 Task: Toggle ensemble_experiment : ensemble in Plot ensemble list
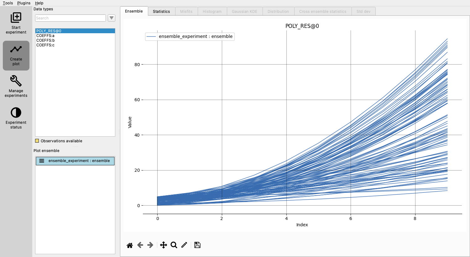(x=75, y=161)
